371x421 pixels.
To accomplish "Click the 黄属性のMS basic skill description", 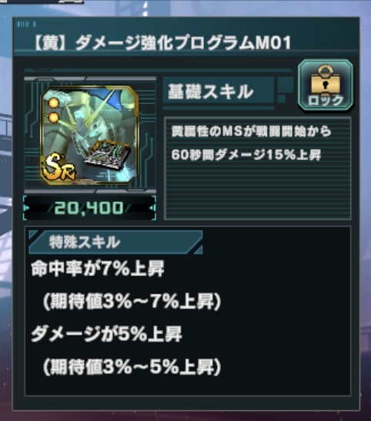I will click(x=251, y=143).
